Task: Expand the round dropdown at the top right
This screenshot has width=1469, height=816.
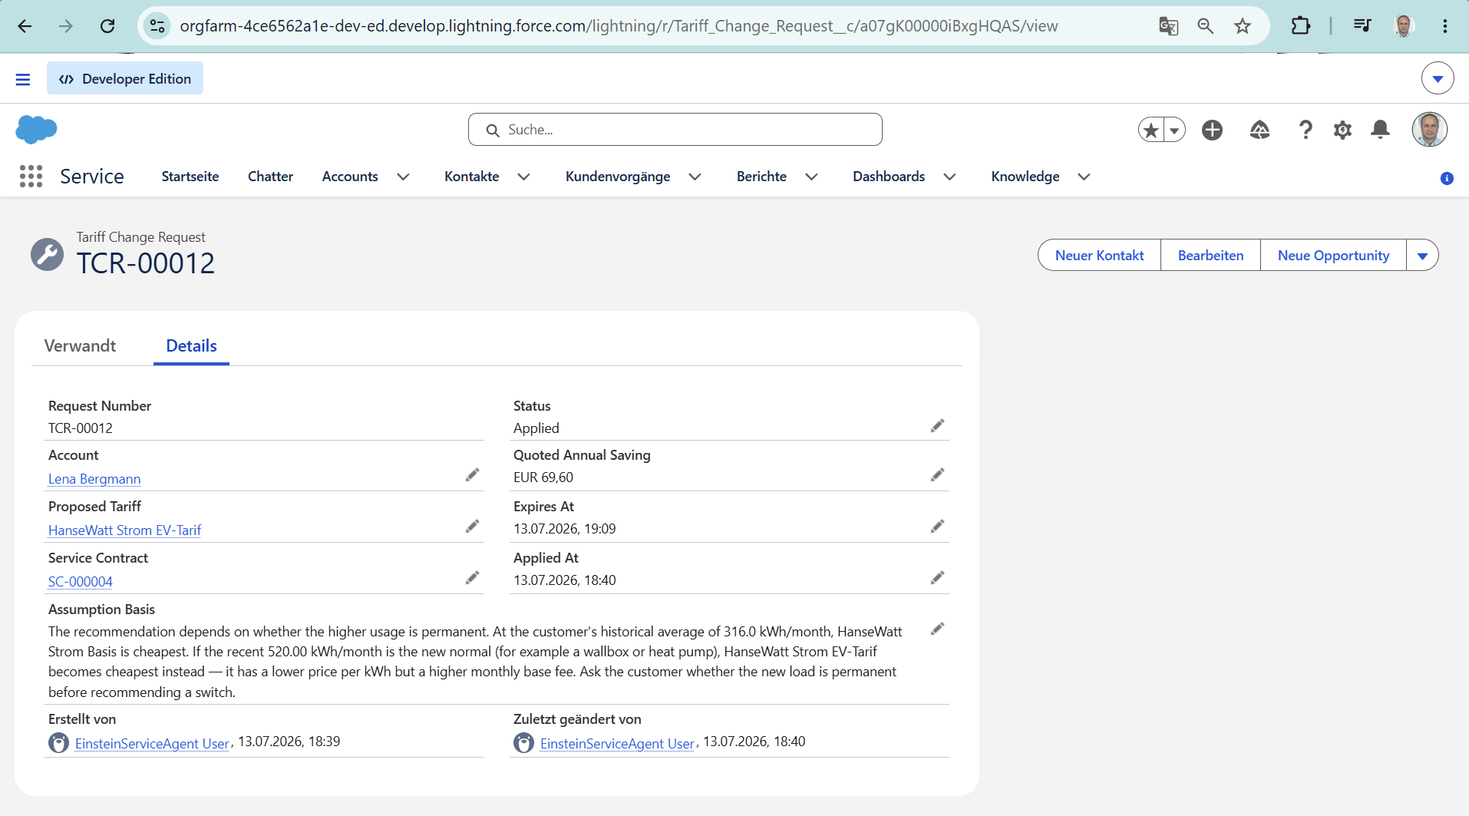Action: (x=1438, y=78)
